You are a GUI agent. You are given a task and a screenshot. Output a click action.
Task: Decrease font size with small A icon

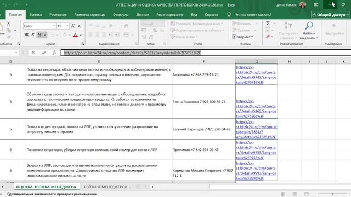80,26
